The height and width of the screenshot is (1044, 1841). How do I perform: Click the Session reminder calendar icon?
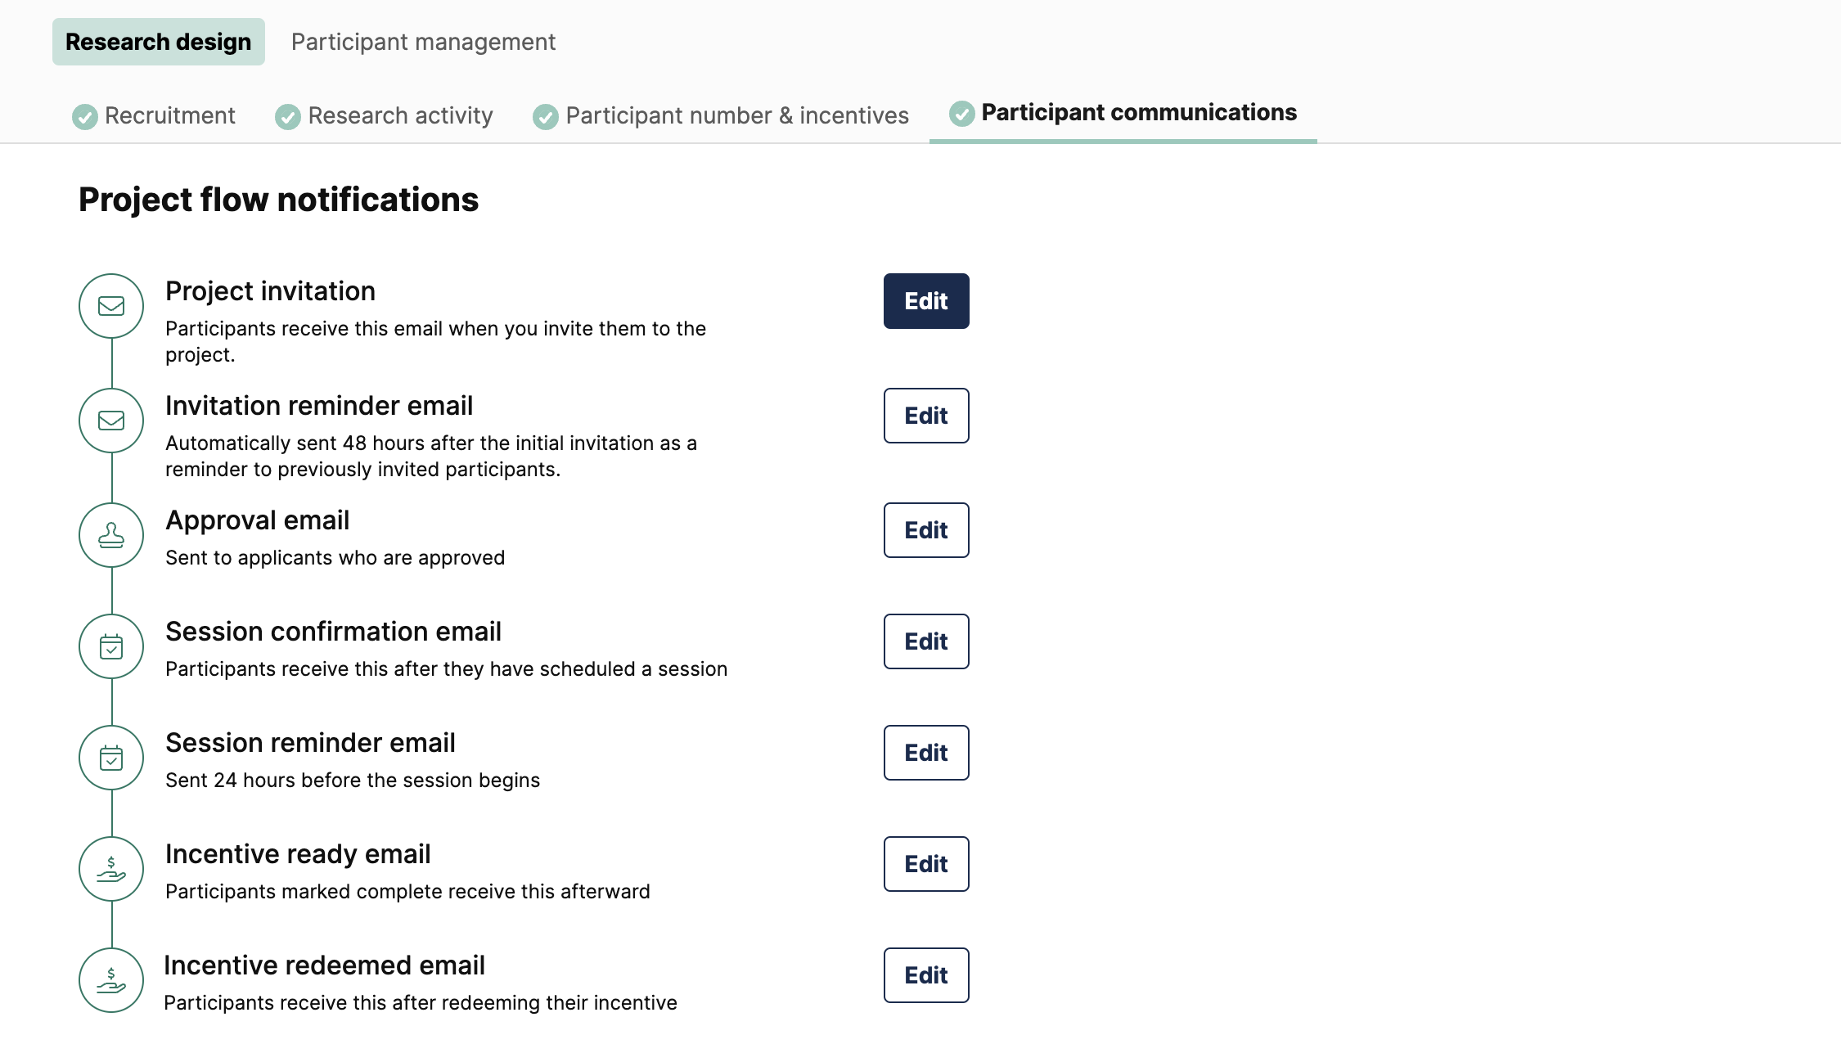(x=111, y=758)
